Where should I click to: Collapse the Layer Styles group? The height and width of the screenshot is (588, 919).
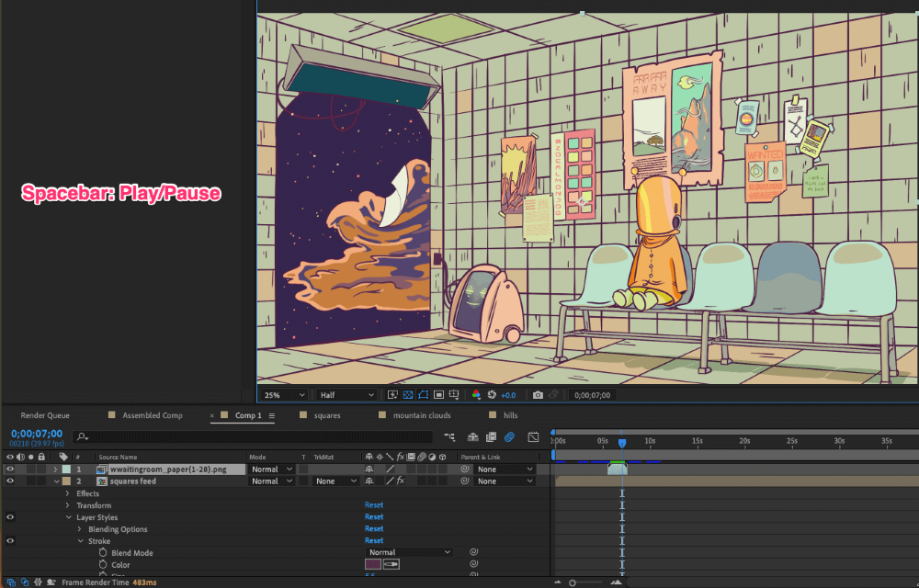coord(69,517)
